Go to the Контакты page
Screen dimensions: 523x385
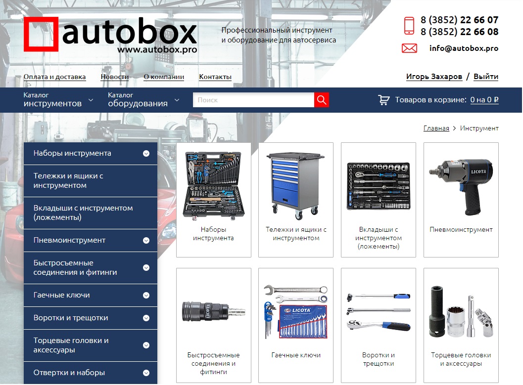click(x=215, y=77)
